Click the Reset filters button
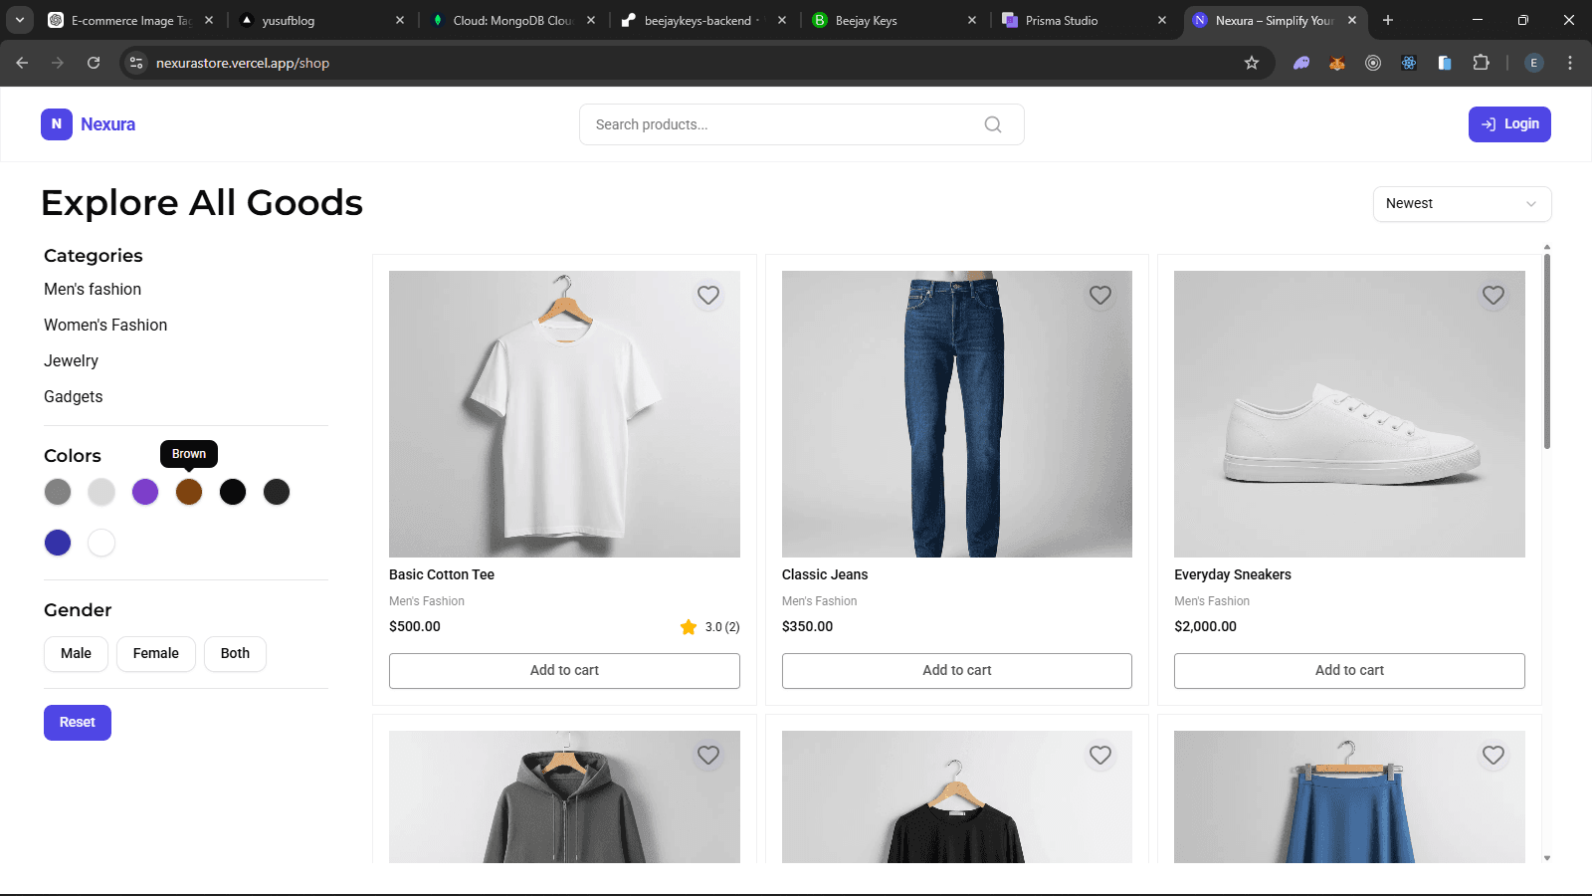The image size is (1592, 896). (x=78, y=723)
